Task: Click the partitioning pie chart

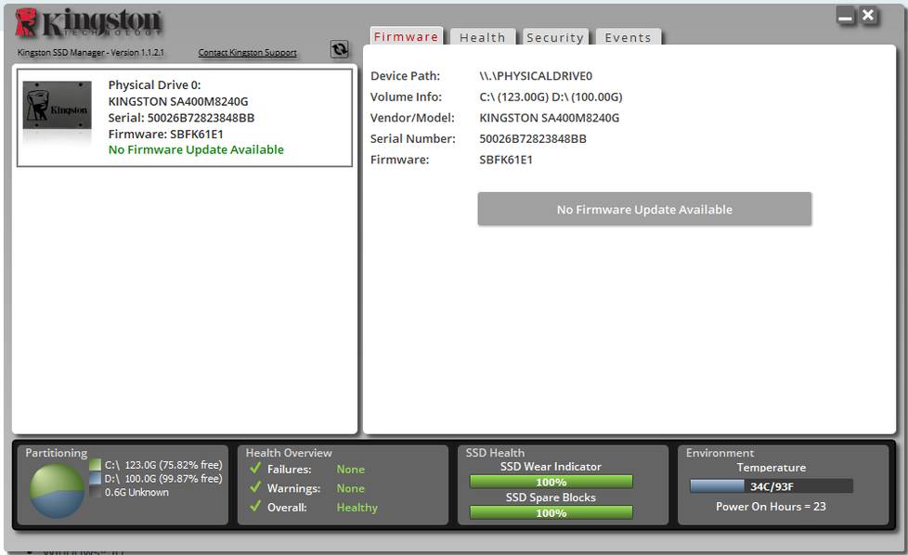Action: pyautogui.click(x=58, y=490)
